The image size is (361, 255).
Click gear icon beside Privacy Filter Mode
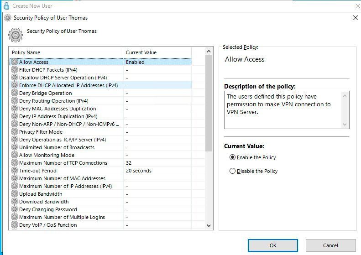pyautogui.click(x=15, y=132)
